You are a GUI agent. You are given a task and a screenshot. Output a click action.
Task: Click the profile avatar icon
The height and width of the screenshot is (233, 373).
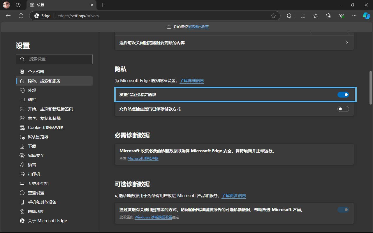pos(6,5)
